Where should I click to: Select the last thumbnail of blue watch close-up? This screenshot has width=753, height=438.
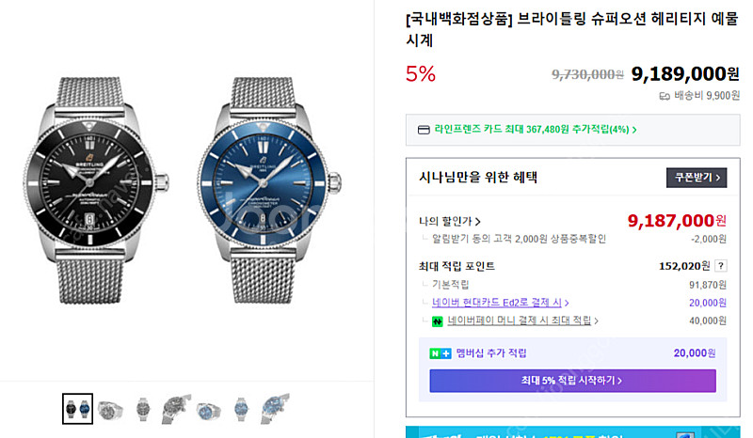click(274, 409)
